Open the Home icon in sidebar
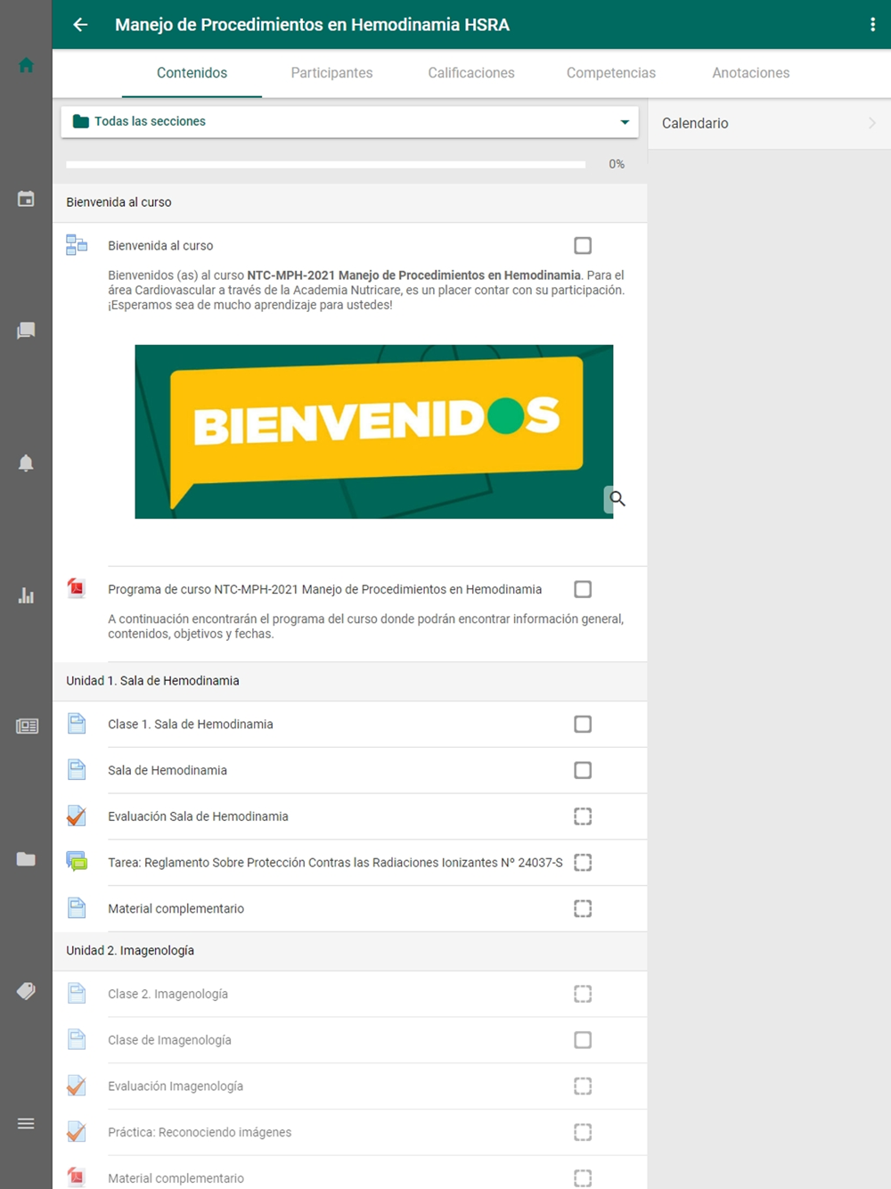 pos(26,65)
